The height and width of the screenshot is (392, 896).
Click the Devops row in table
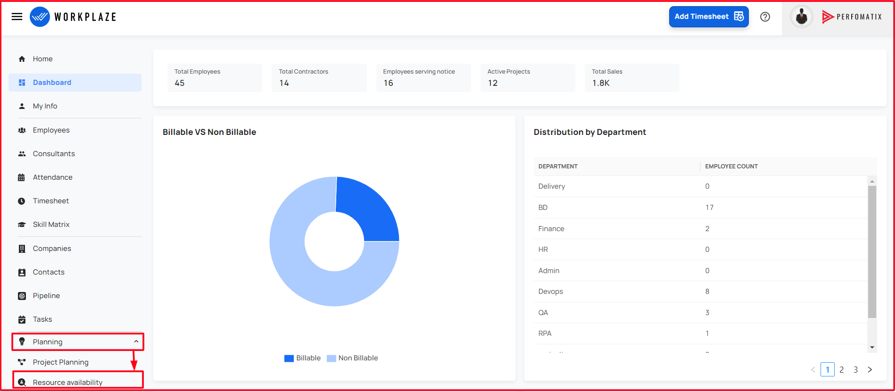tap(700, 292)
